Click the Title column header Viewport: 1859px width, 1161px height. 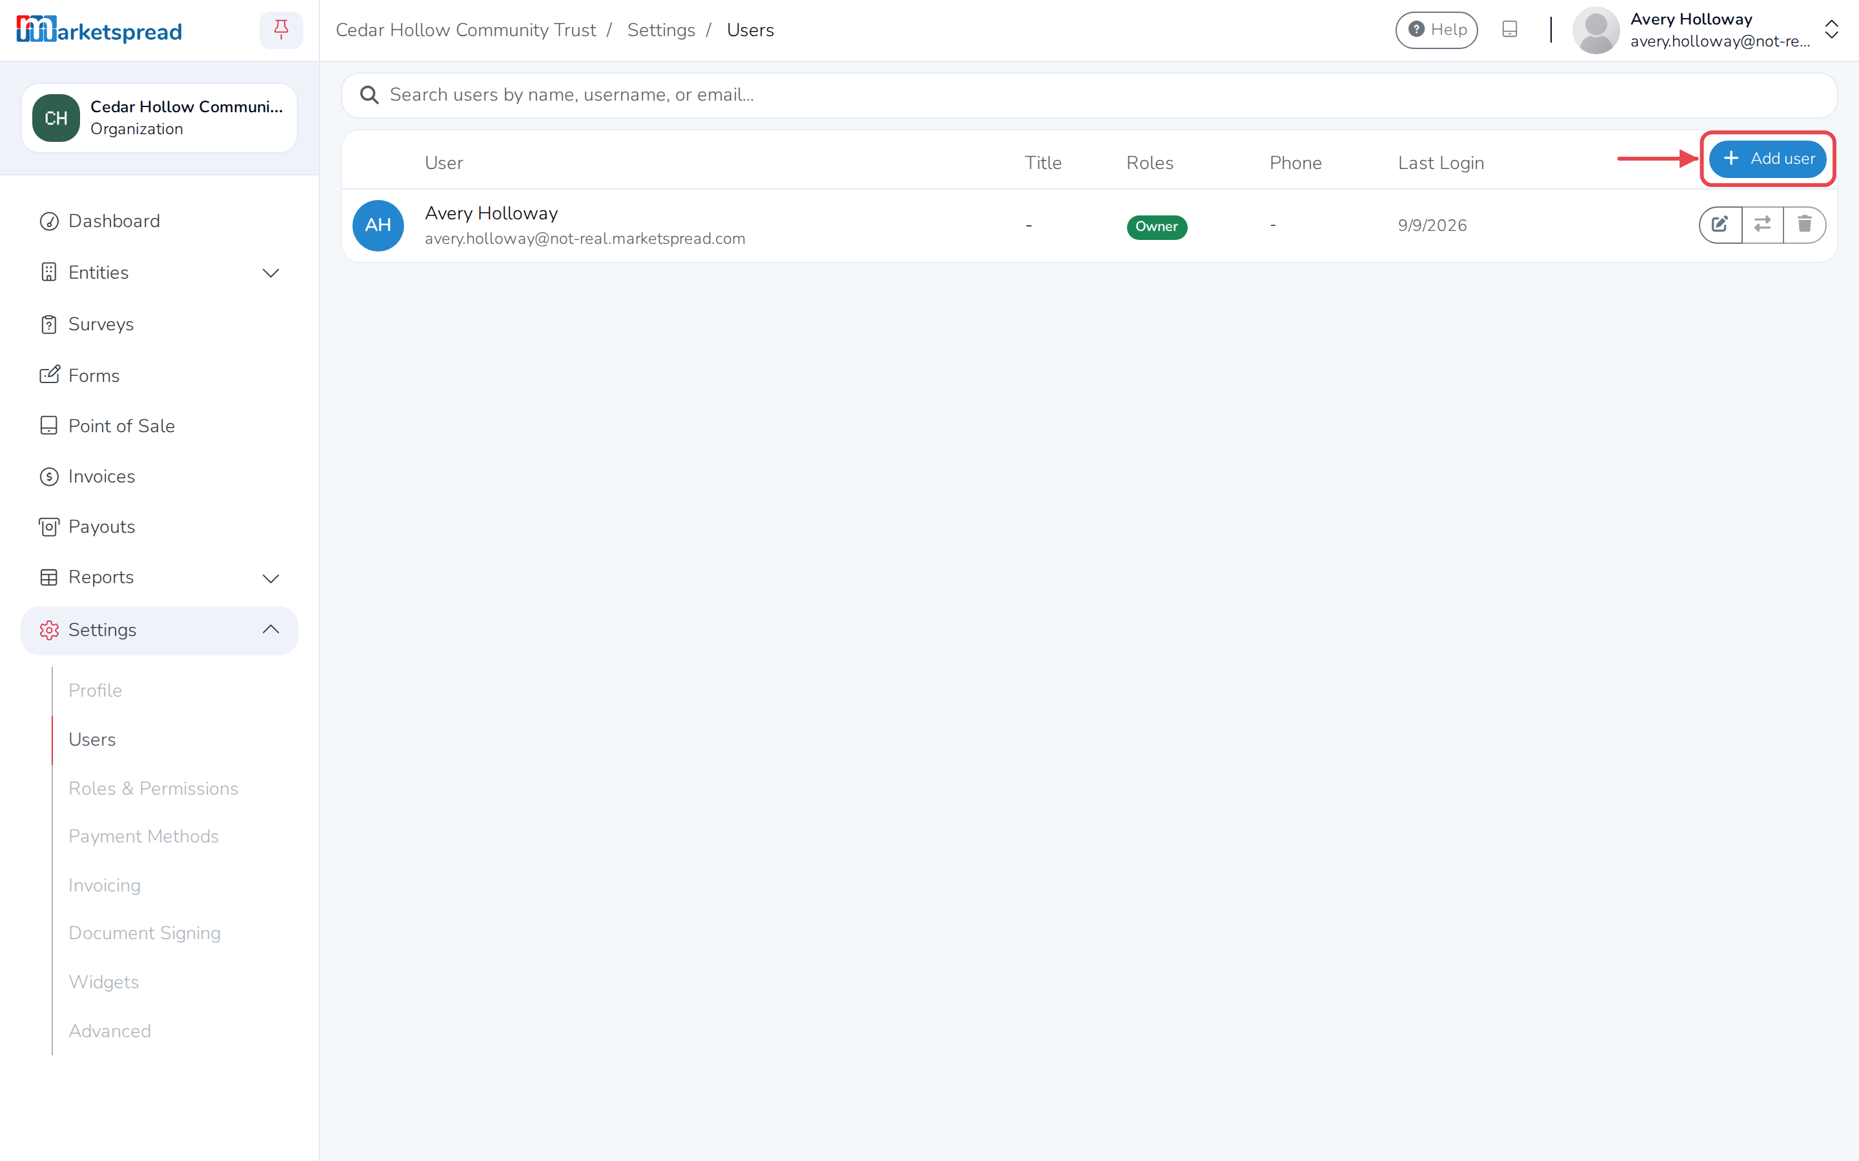point(1043,163)
